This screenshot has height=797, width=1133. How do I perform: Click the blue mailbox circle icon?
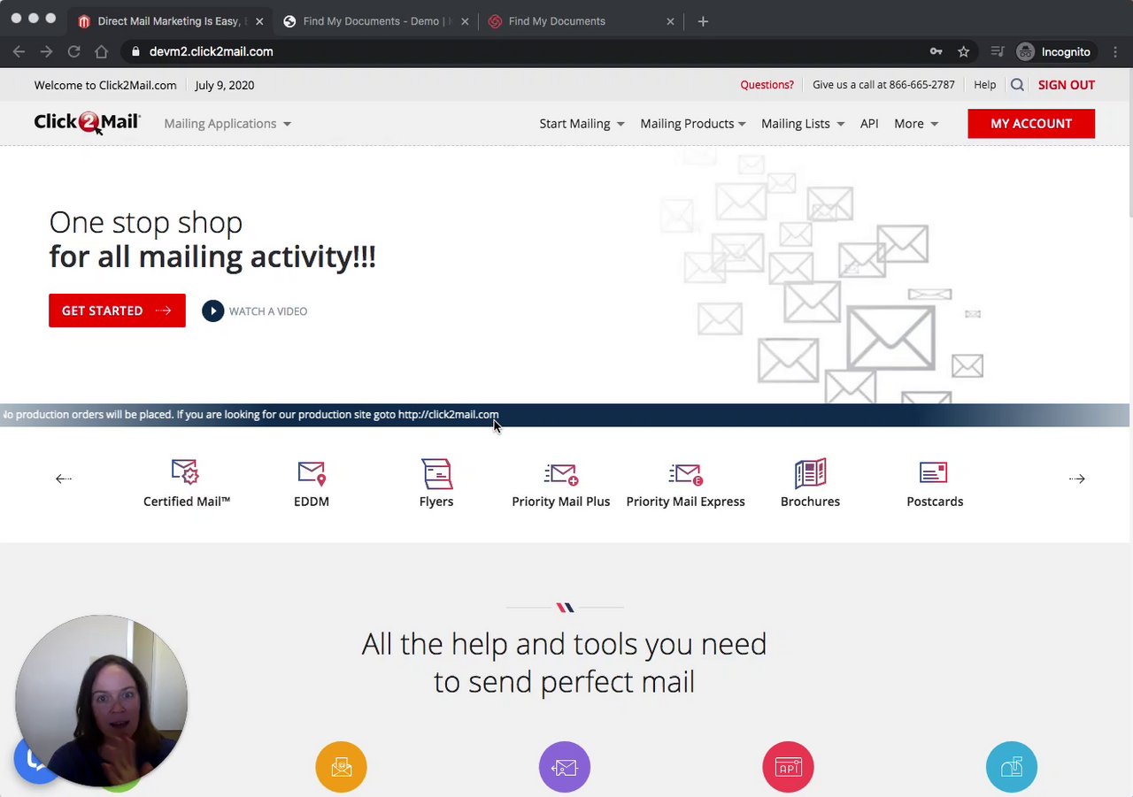[1011, 767]
